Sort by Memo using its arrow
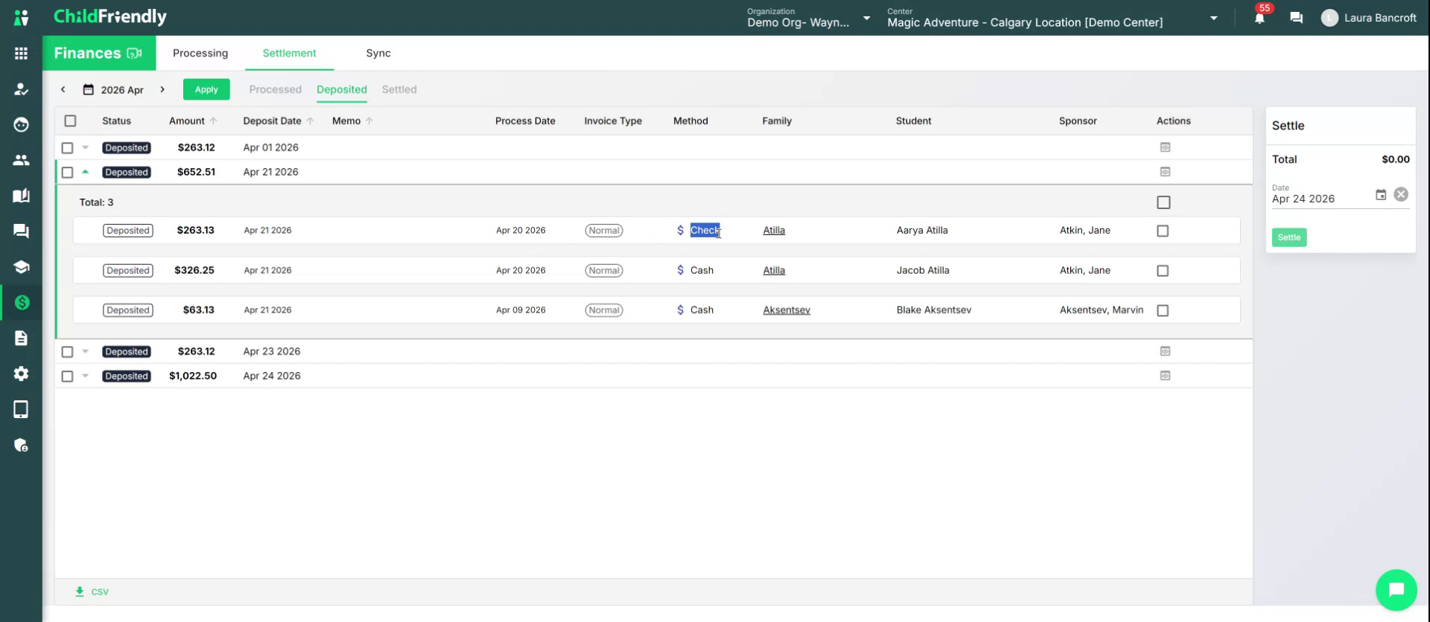This screenshot has width=1430, height=622. (x=369, y=121)
